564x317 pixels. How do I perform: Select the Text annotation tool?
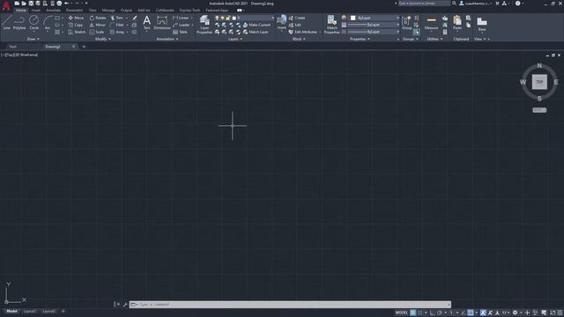click(x=146, y=23)
